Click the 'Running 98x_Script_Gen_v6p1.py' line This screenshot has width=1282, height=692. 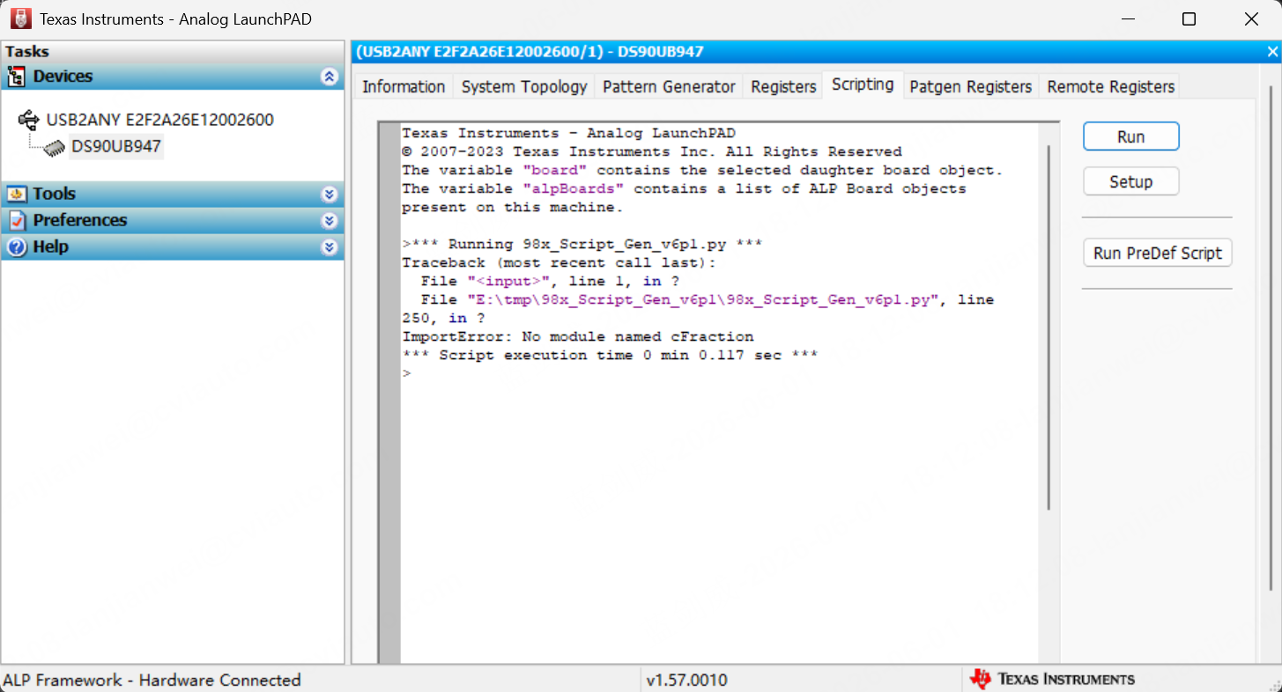582,244
